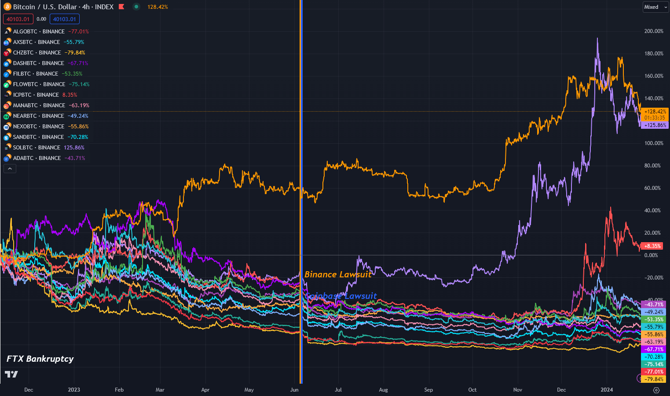This screenshot has width=670, height=396.
Task: Click the 125.86% value in the SOLBTC legend row
Action: 74,147
